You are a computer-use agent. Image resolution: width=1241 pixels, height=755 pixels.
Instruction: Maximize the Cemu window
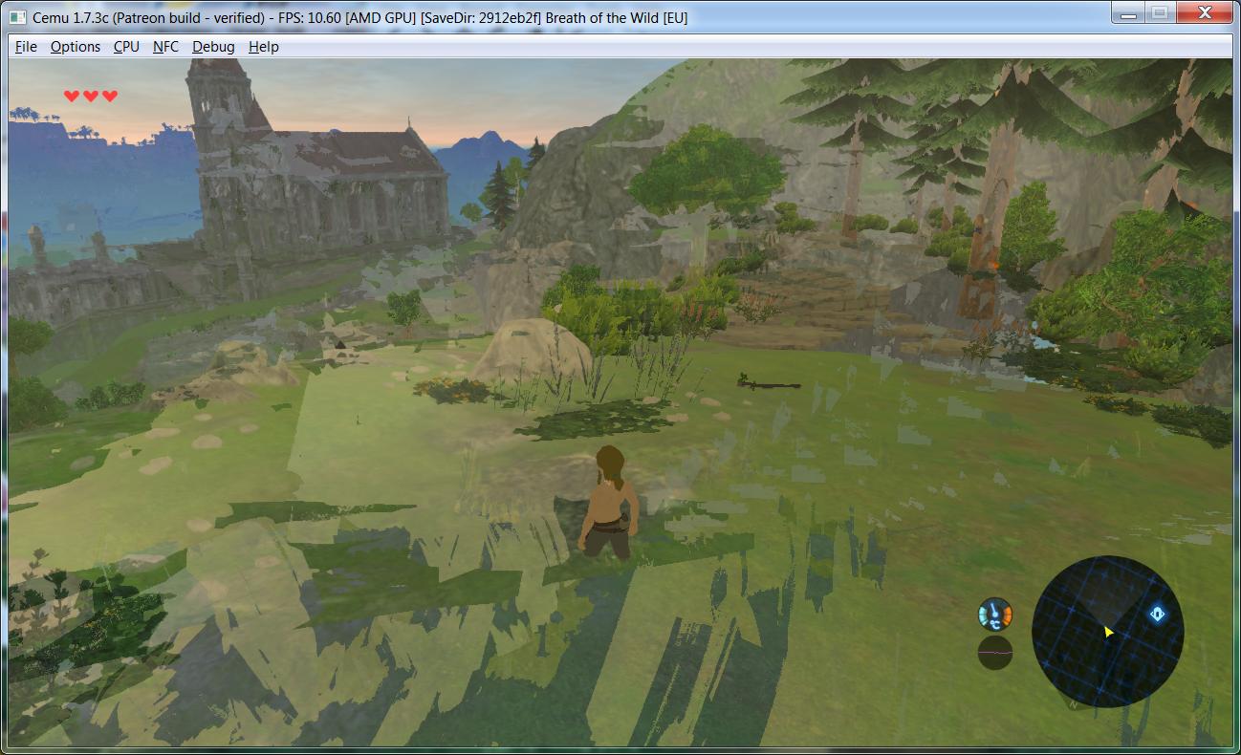point(1159,12)
